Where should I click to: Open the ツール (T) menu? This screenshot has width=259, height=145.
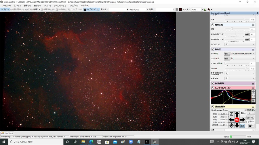click(47, 6)
